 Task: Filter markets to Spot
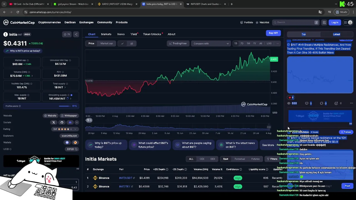pos(226,159)
